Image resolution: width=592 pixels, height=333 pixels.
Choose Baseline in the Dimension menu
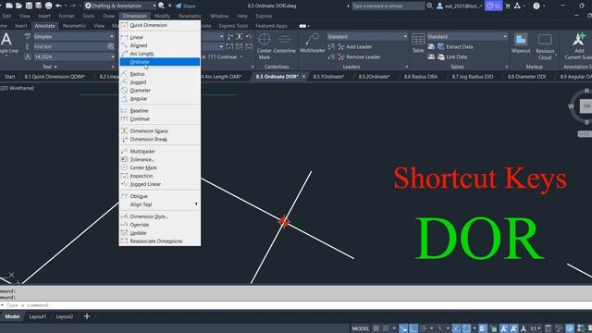160,111
